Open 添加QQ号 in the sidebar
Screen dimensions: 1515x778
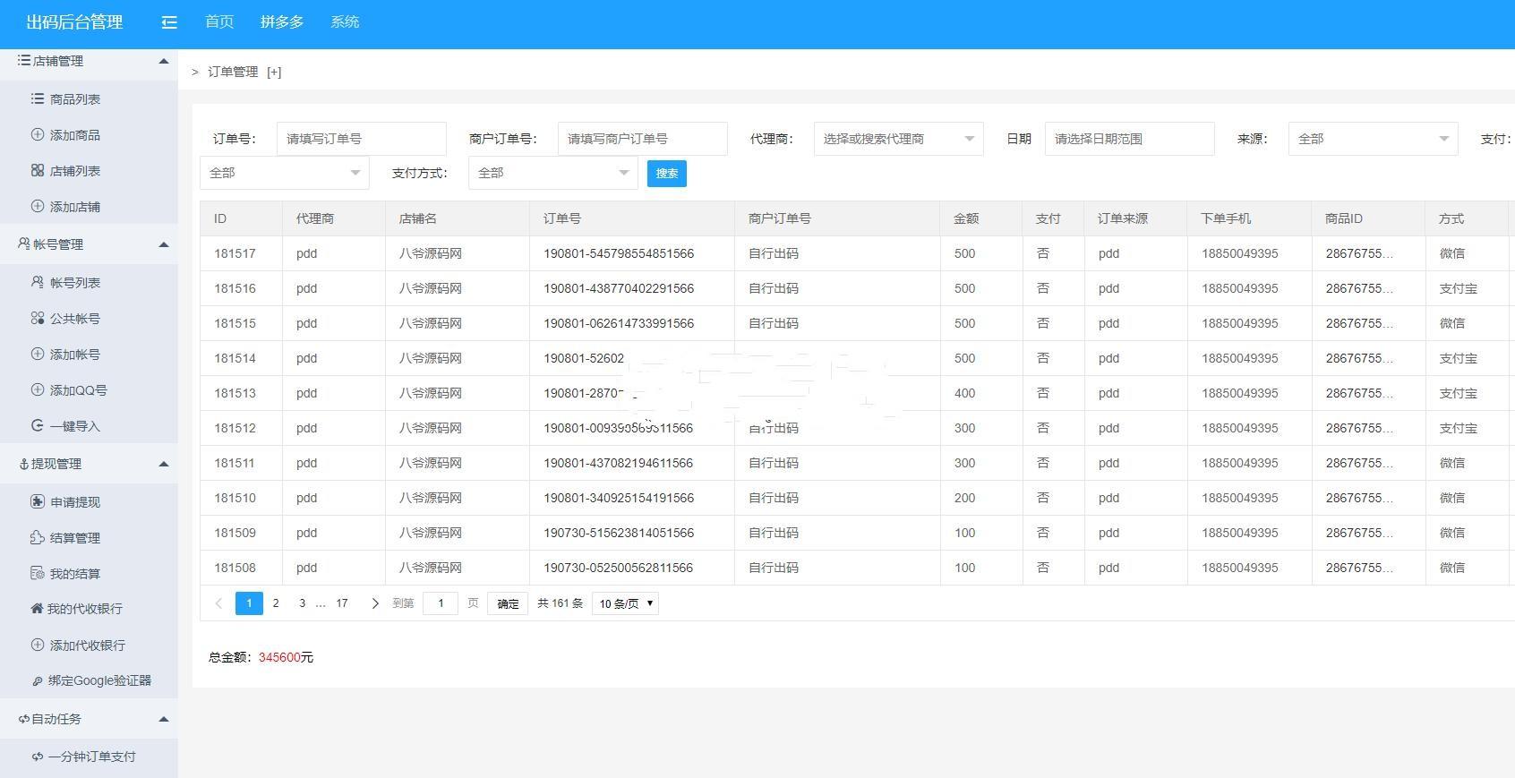[x=79, y=390]
